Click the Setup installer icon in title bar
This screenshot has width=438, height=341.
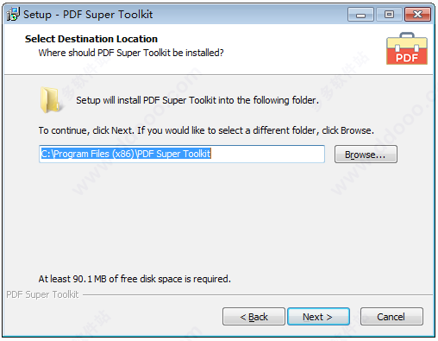tap(13, 14)
